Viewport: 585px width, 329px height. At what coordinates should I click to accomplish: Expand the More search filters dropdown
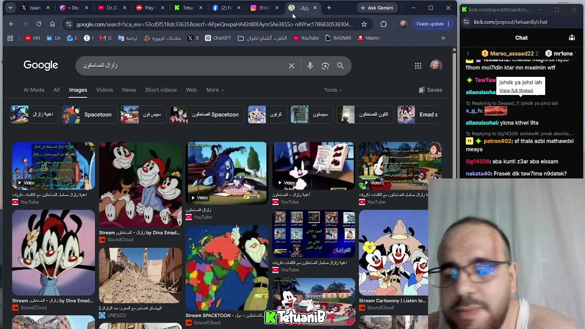(x=215, y=90)
